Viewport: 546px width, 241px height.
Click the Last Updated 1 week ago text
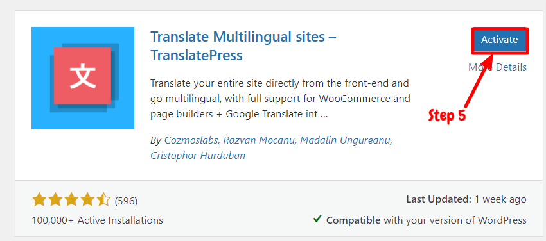point(466,200)
